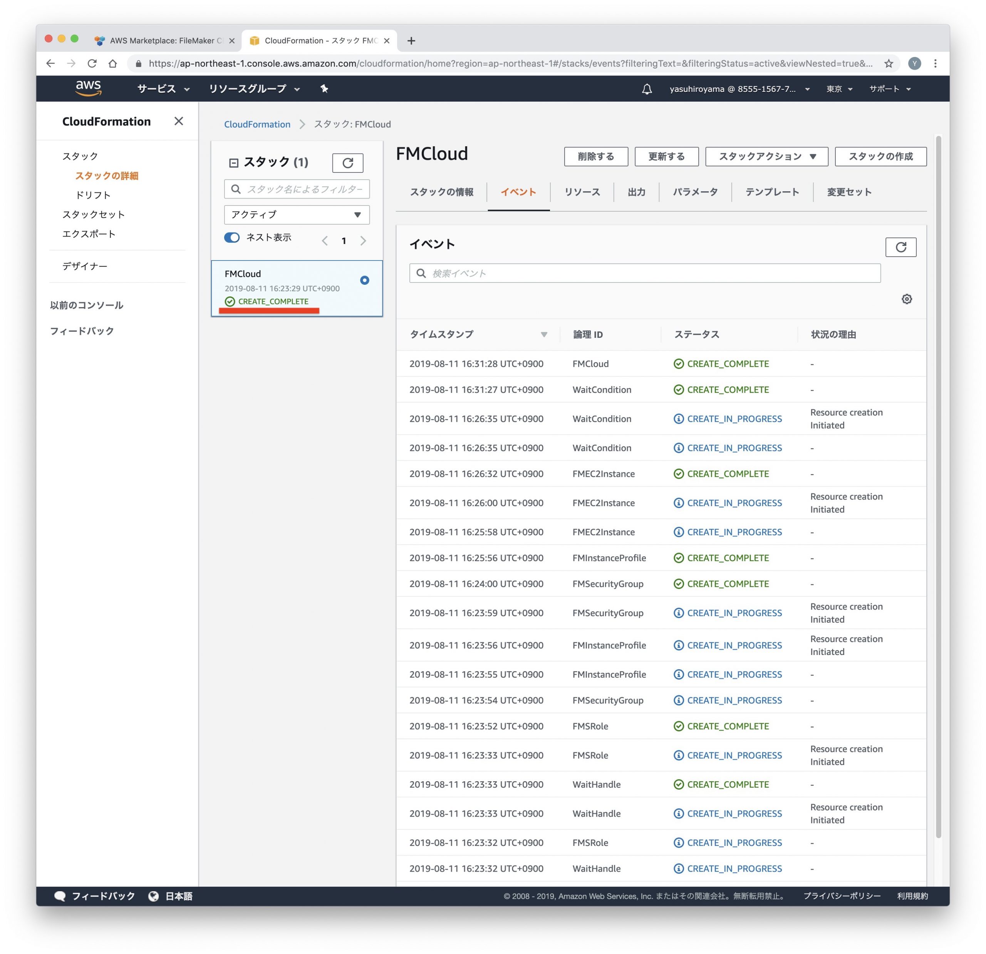
Task: Click the CloudFormation breadcrumb link
Action: 257,124
